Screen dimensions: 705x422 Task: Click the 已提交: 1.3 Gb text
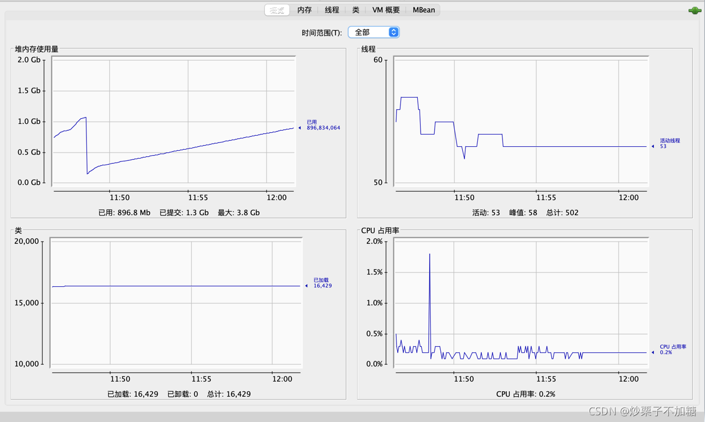[184, 213]
